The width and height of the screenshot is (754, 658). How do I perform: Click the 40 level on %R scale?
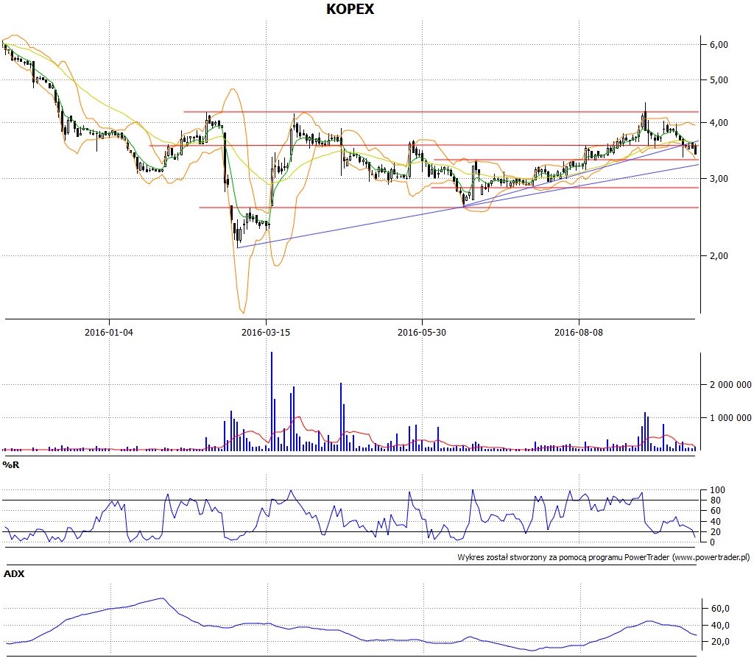[x=715, y=522]
